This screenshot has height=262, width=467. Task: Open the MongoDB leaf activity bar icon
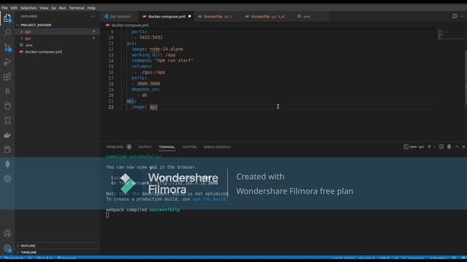(7, 164)
